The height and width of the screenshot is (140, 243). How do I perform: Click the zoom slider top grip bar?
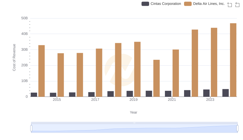[134, 123]
